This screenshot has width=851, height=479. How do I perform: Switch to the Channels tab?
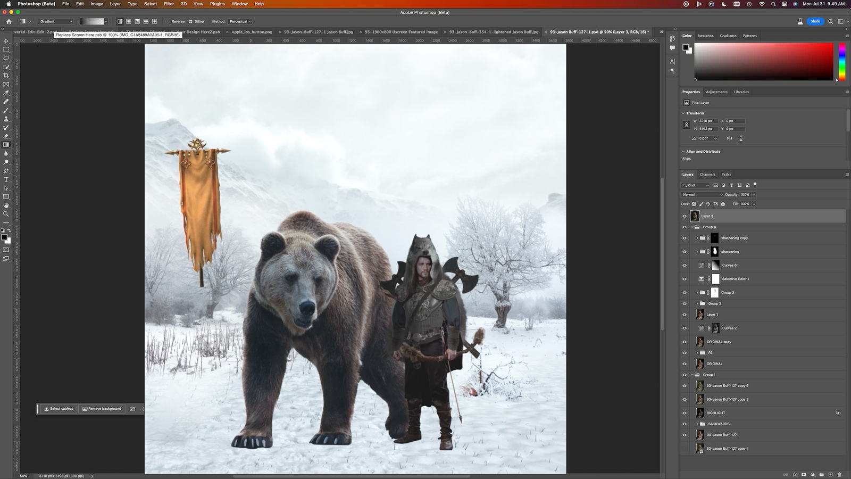click(x=707, y=175)
